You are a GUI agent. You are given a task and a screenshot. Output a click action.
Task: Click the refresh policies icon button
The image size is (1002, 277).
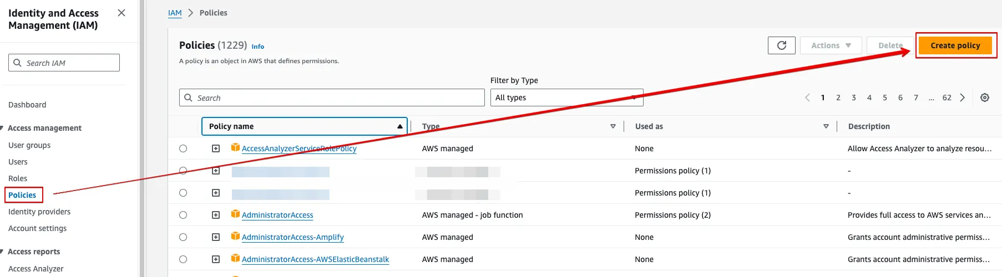click(x=781, y=45)
